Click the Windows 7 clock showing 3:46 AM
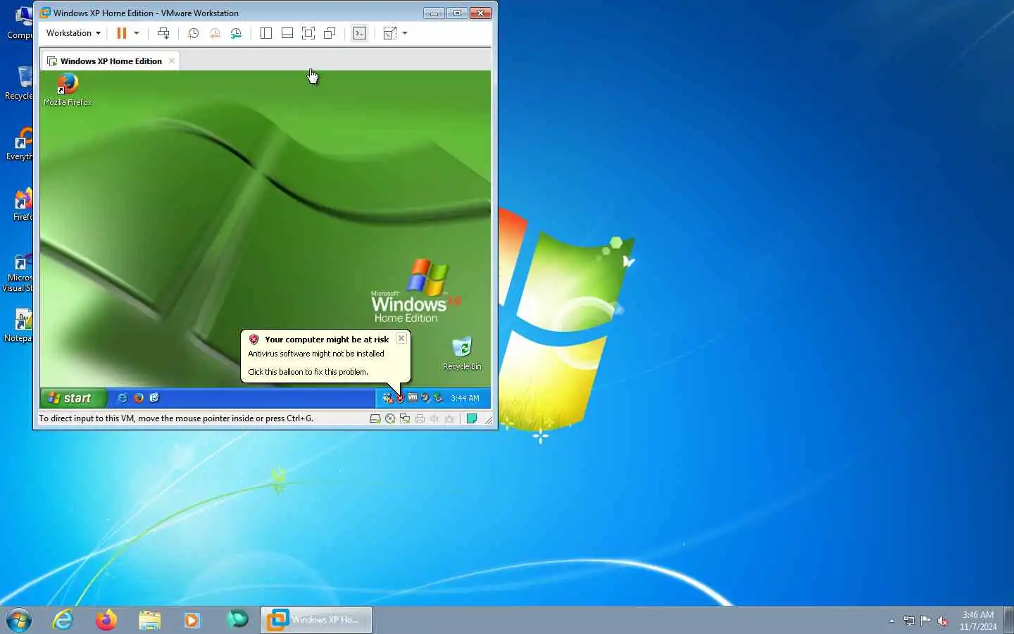The width and height of the screenshot is (1014, 634). click(978, 620)
